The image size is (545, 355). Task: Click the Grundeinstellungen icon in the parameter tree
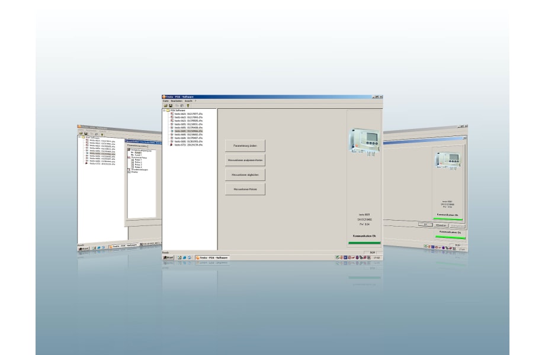click(129, 169)
